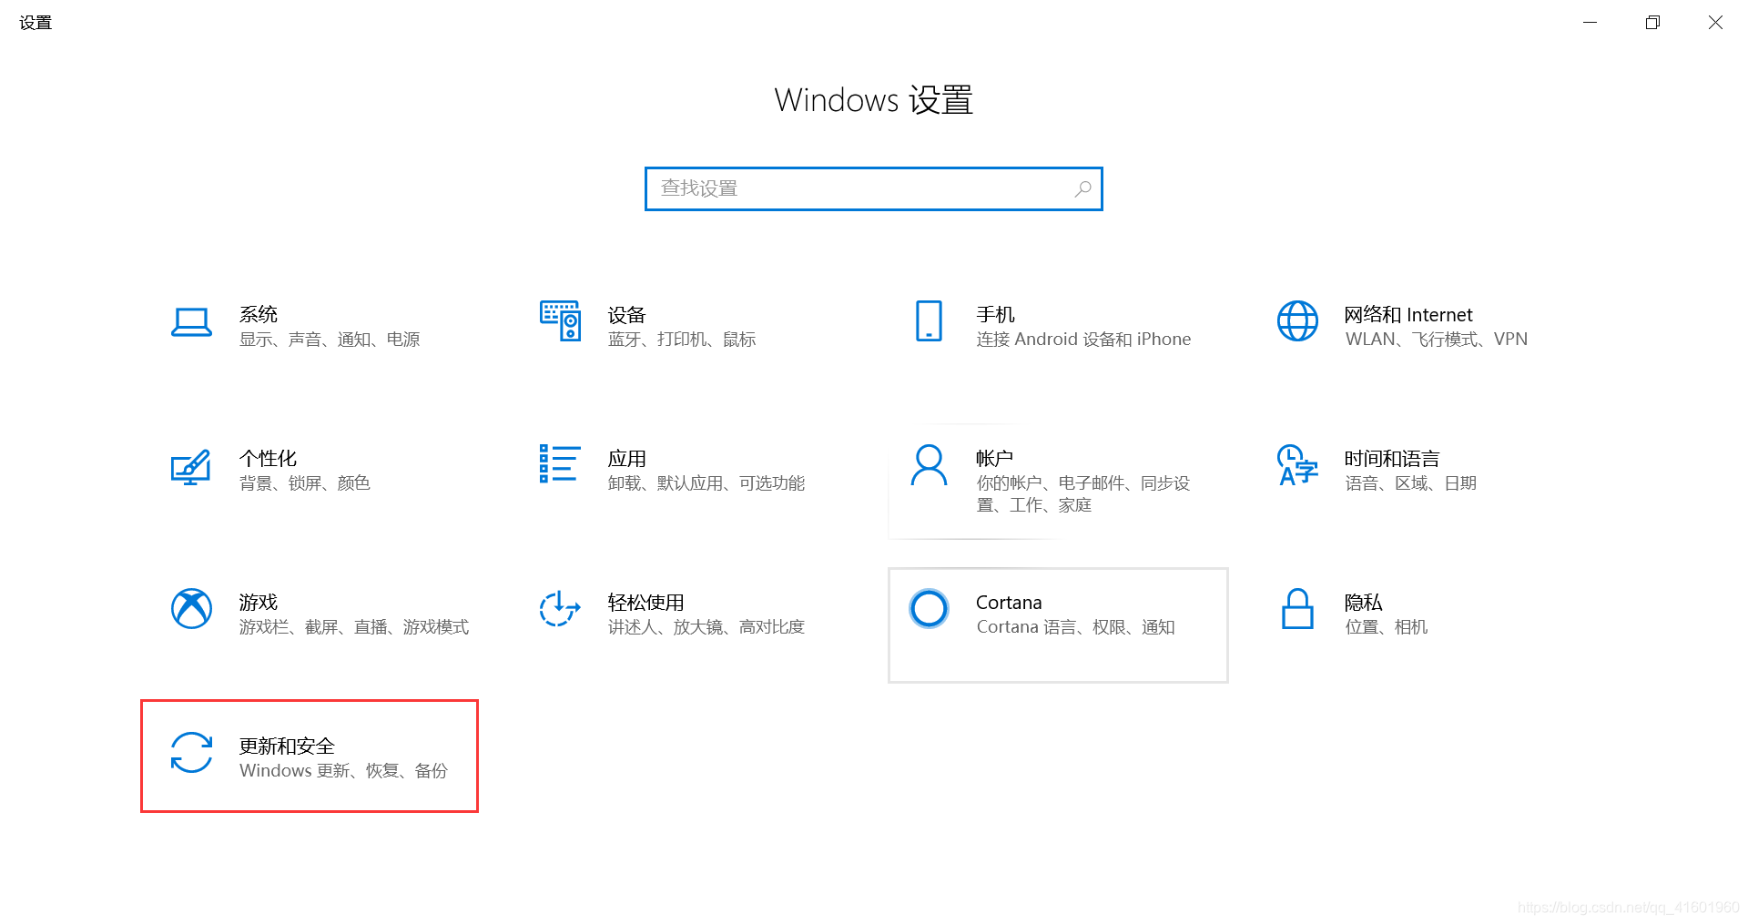The height and width of the screenshot is (924, 1748).
Task: Minimize the 设置 window
Action: pos(1590,22)
